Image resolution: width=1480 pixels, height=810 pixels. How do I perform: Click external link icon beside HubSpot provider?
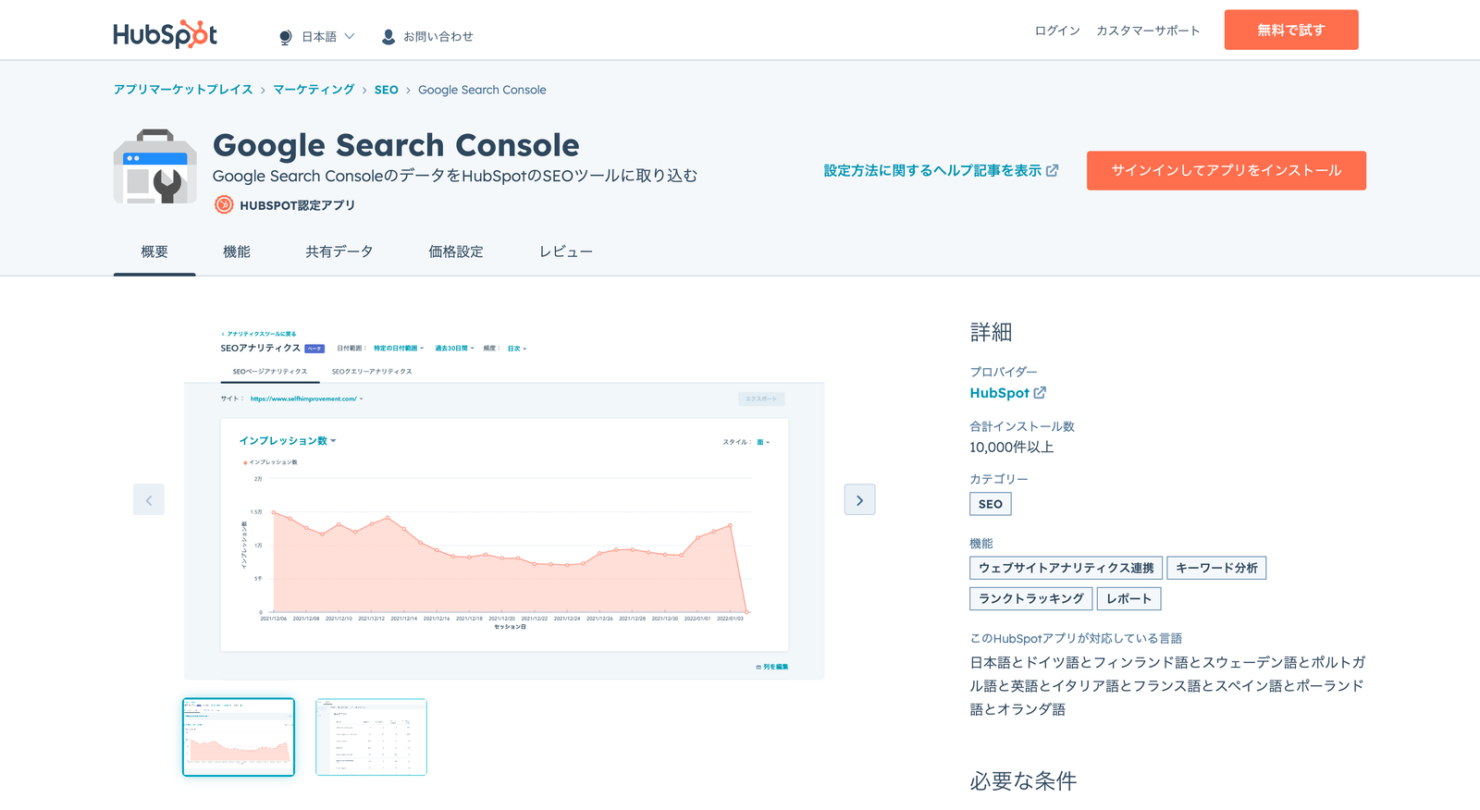[x=1040, y=393]
